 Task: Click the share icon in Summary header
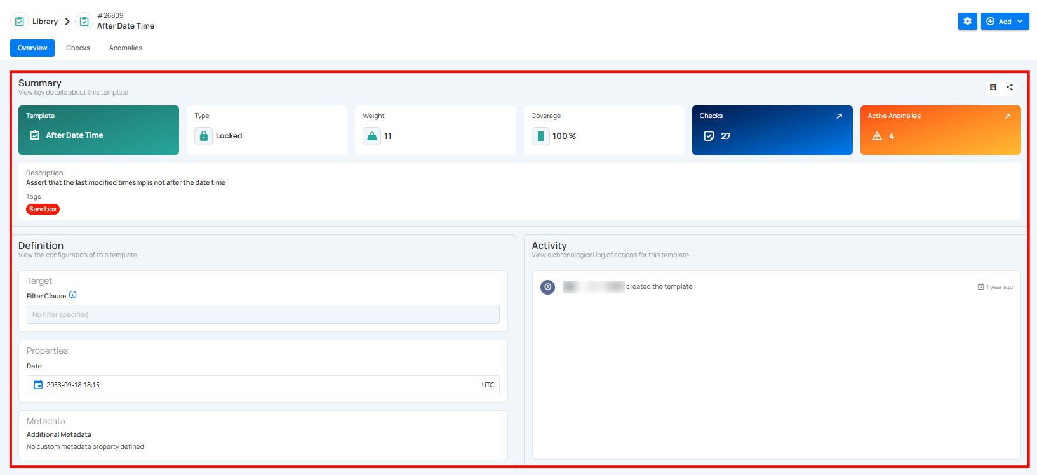1010,88
